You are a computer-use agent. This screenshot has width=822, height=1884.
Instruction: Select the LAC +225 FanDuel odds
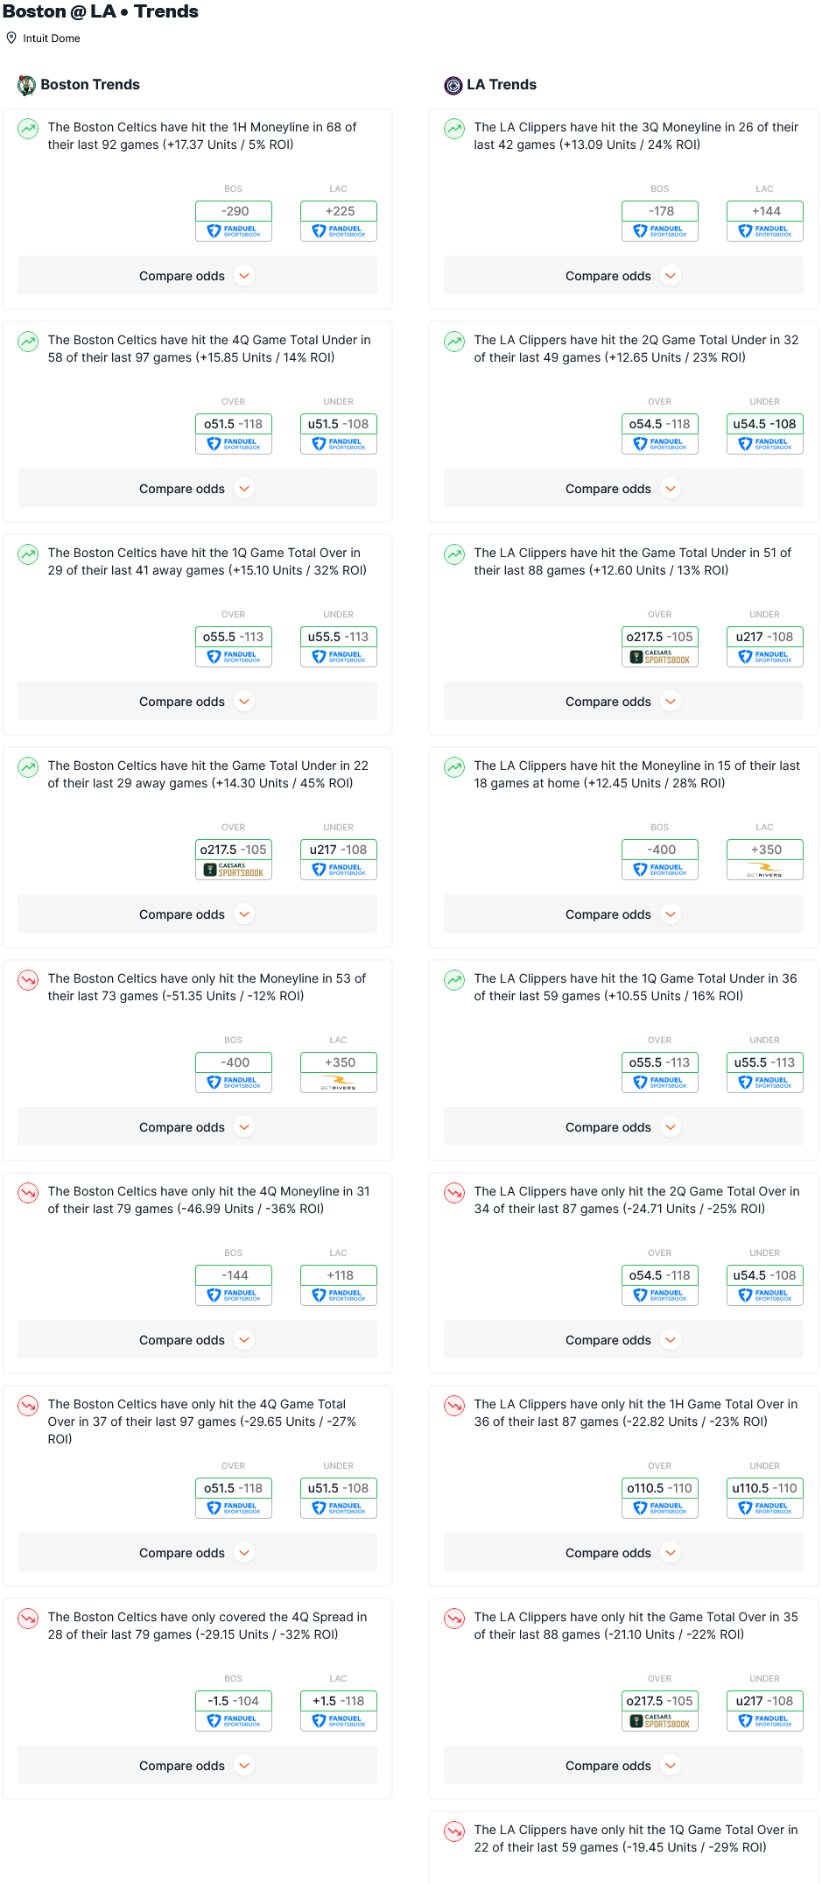pyautogui.click(x=339, y=211)
